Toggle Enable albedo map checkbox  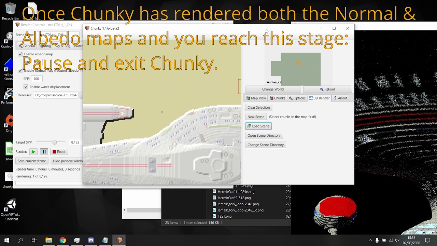point(20,54)
